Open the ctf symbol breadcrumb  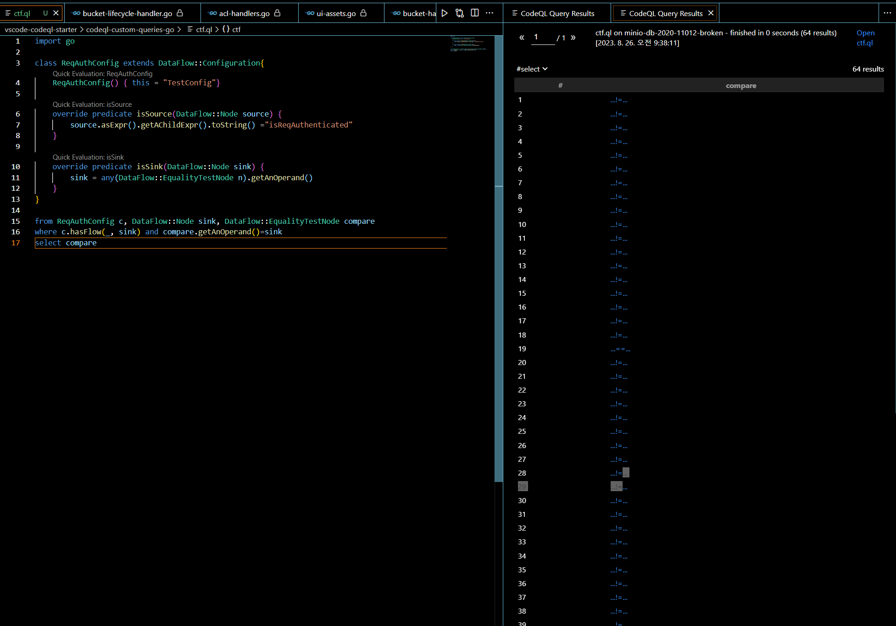(236, 29)
